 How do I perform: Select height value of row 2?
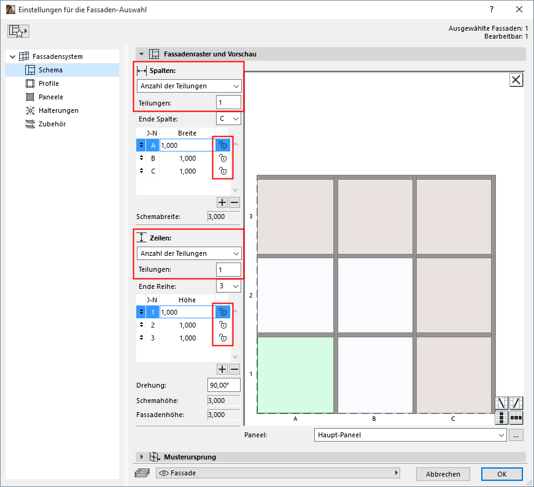tap(187, 325)
